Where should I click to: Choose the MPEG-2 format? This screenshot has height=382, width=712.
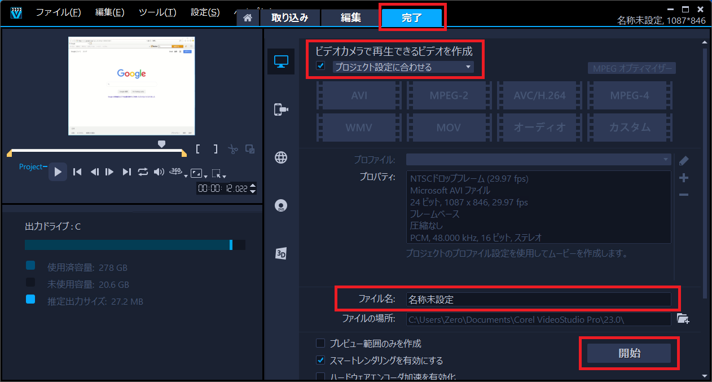point(449,95)
